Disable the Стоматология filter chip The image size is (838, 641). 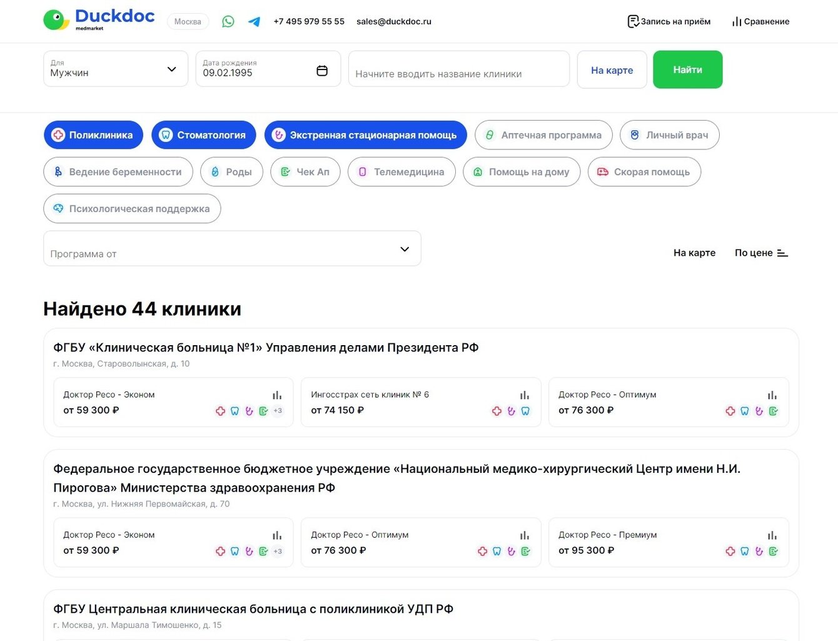click(203, 135)
